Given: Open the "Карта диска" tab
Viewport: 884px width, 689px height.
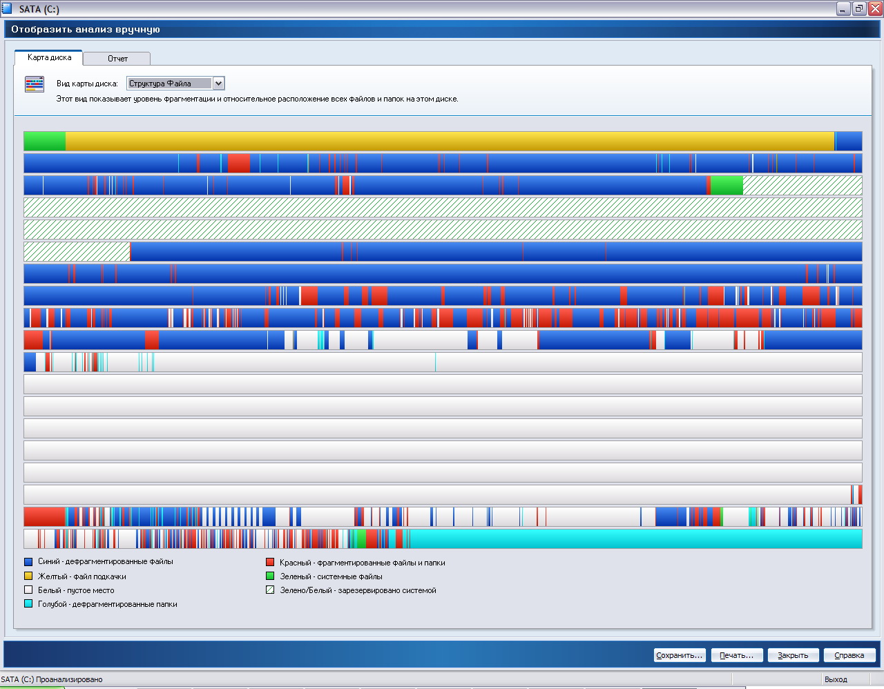Looking at the screenshot, I should point(49,58).
